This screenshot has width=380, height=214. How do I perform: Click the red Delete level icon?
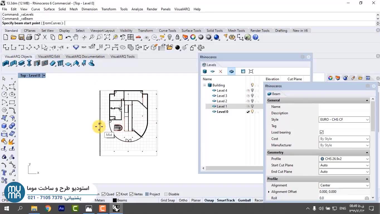tap(220, 71)
